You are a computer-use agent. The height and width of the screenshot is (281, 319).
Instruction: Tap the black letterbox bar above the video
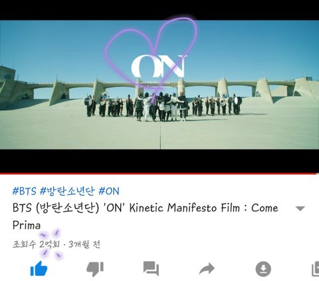click(x=159, y=10)
